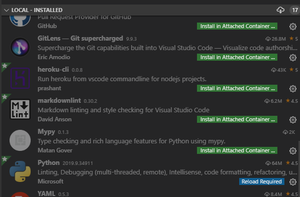The image size is (300, 197).
Task: Open the GitLens extension icon
Action: 20,47
